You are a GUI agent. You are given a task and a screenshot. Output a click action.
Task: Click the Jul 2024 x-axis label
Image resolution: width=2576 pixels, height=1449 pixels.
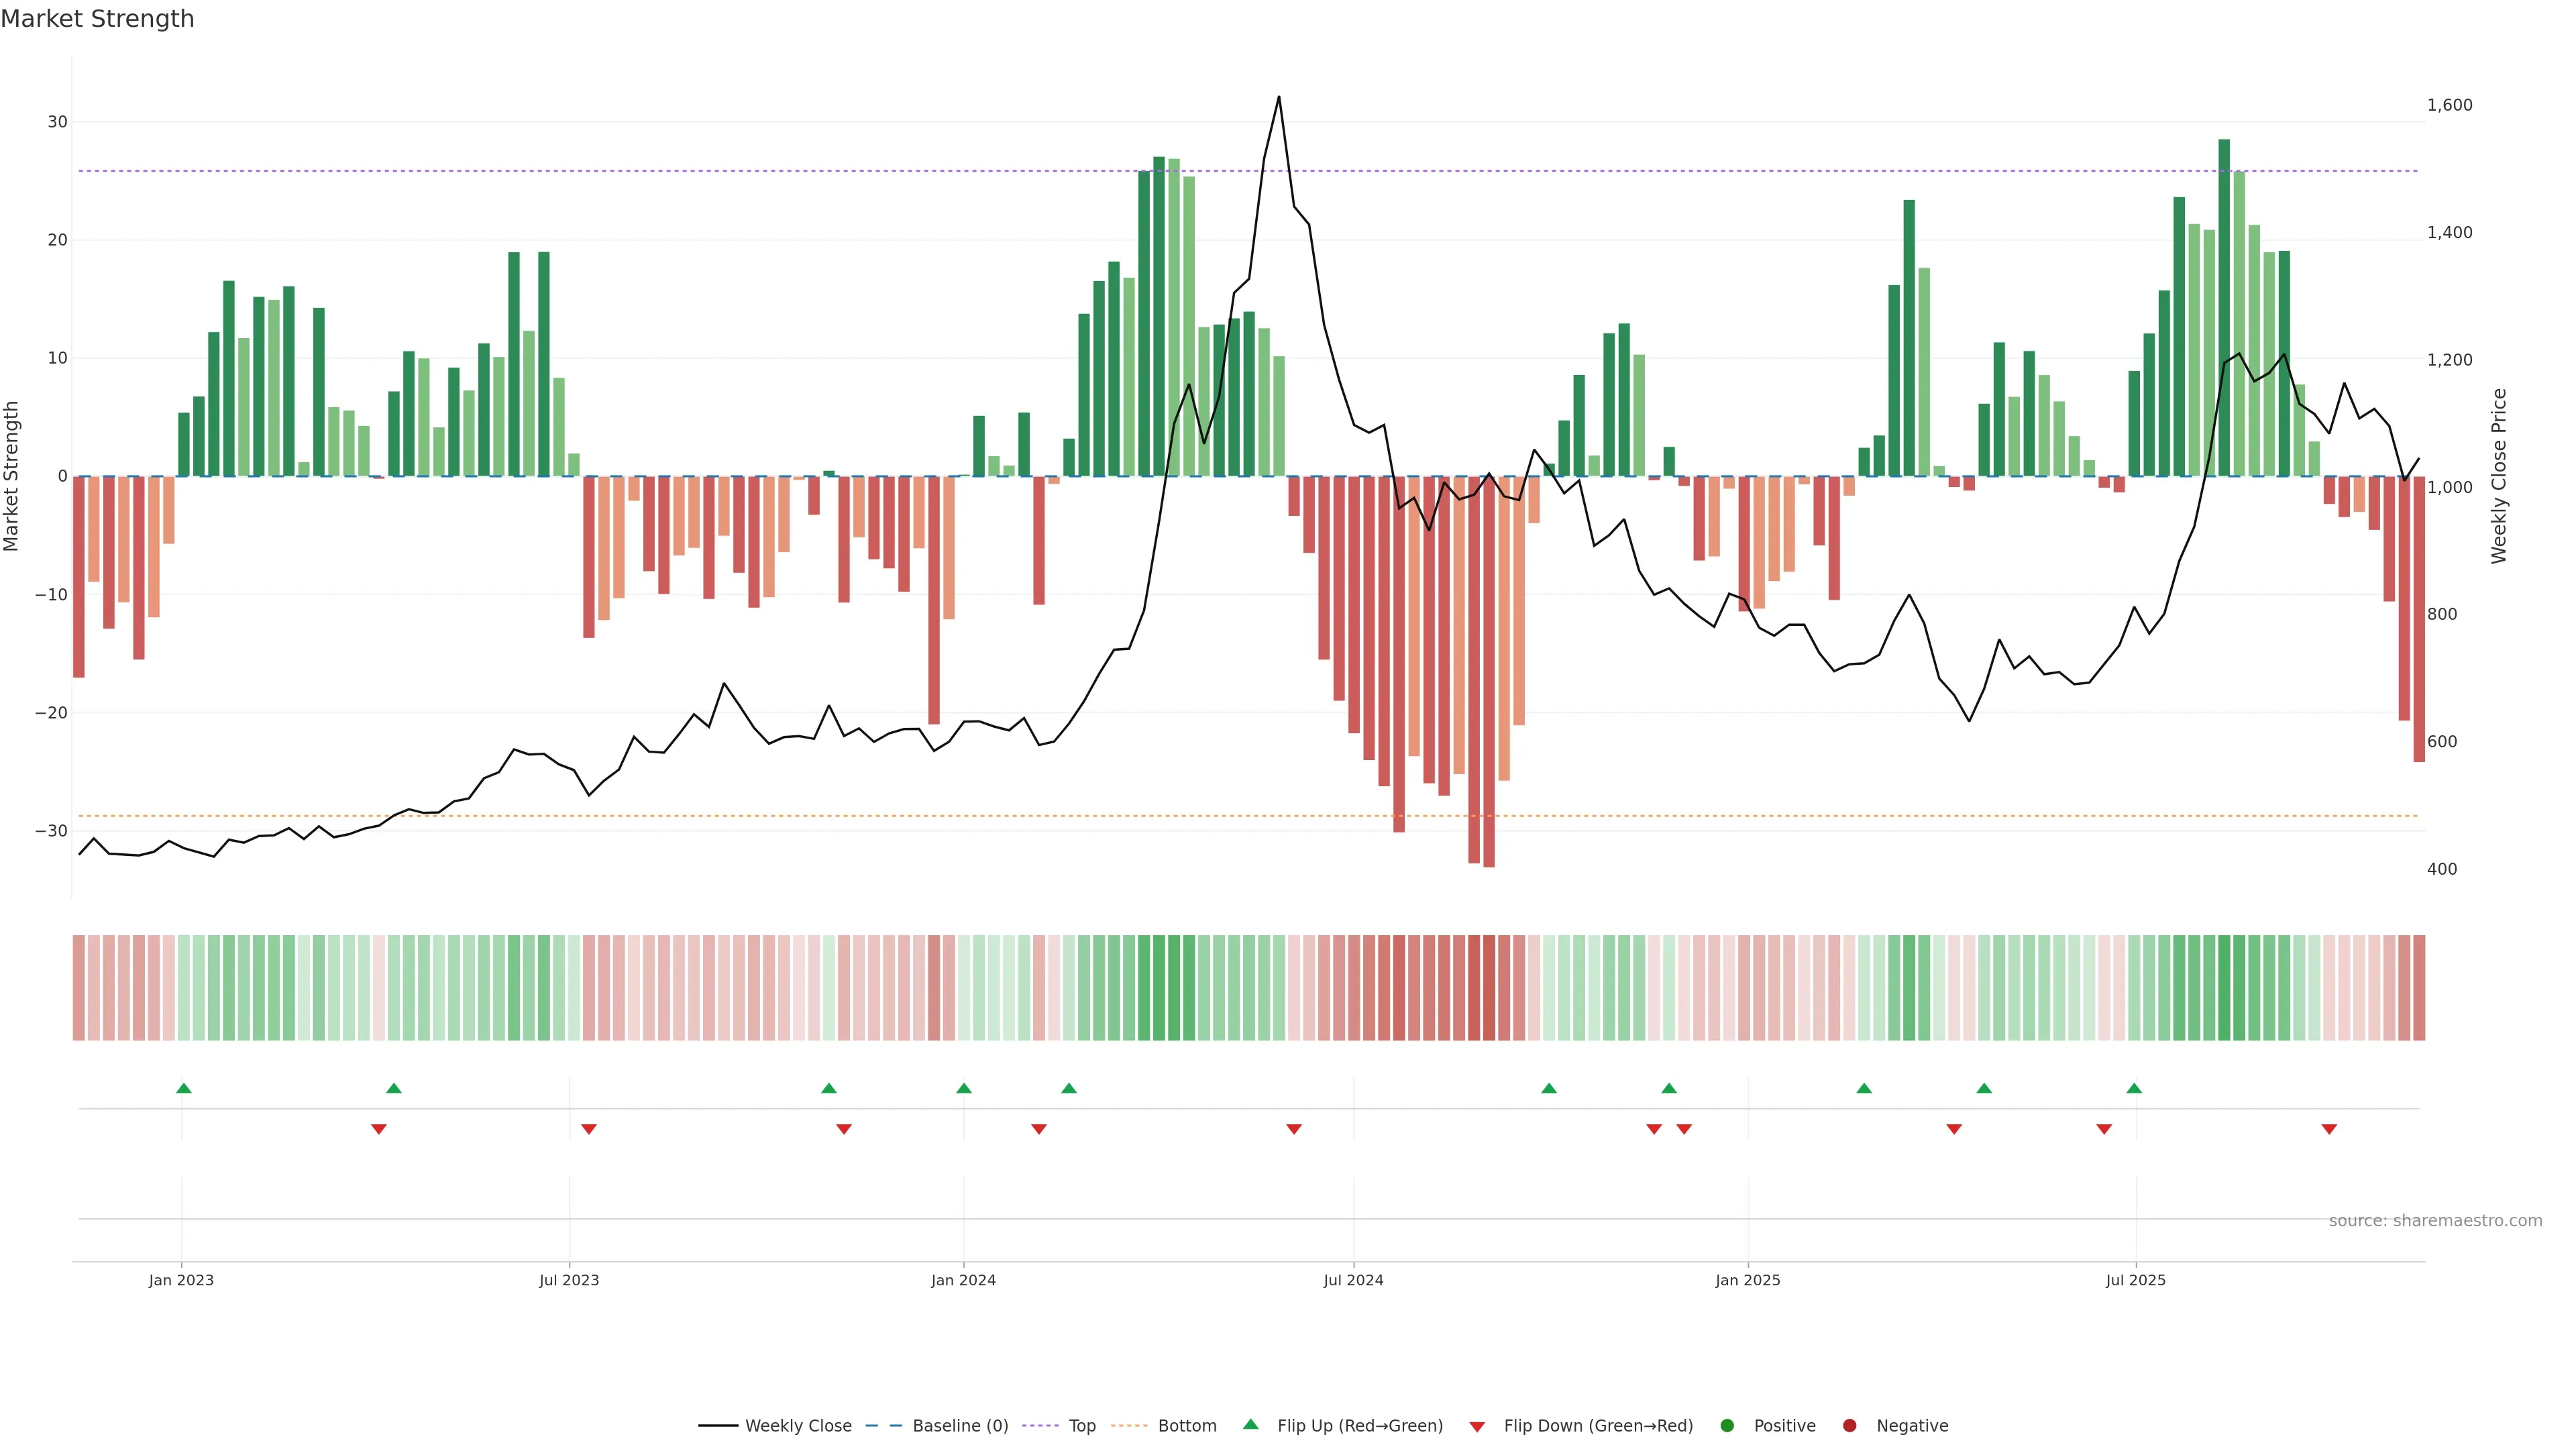[1353, 1280]
